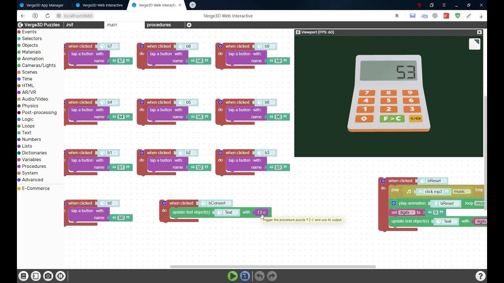504x283 pixels.
Task: Open browser downloads
Action: (481, 16)
